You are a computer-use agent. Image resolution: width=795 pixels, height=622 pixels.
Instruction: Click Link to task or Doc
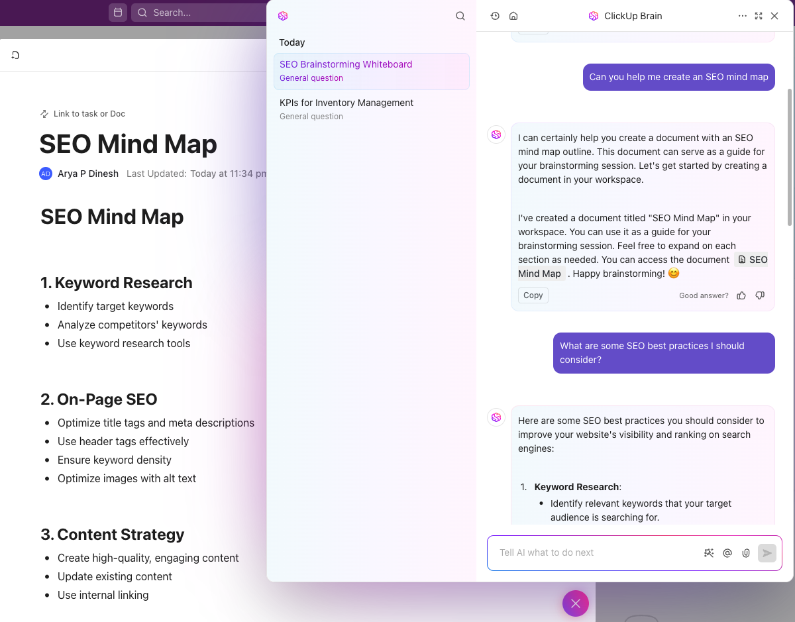[82, 113]
